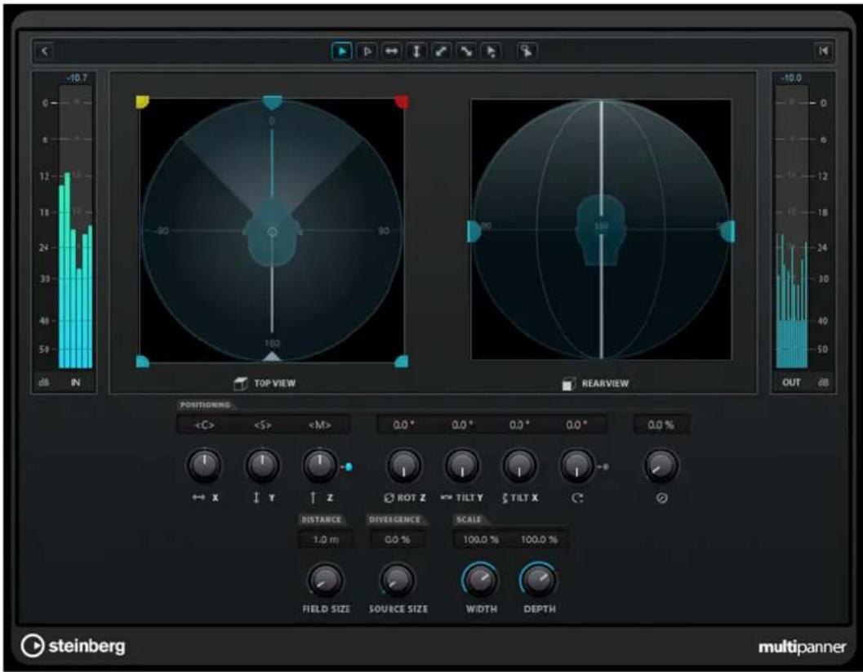Click the Z position knob
Image resolution: width=863 pixels, height=672 pixels.
point(320,465)
